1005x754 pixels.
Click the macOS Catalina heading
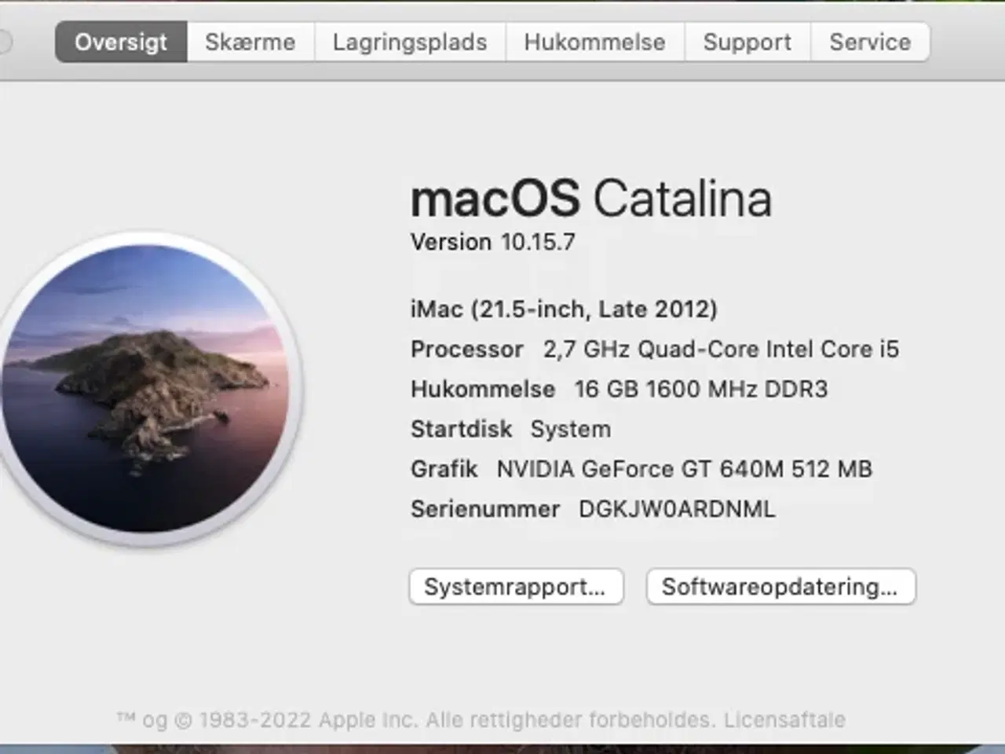pos(591,198)
